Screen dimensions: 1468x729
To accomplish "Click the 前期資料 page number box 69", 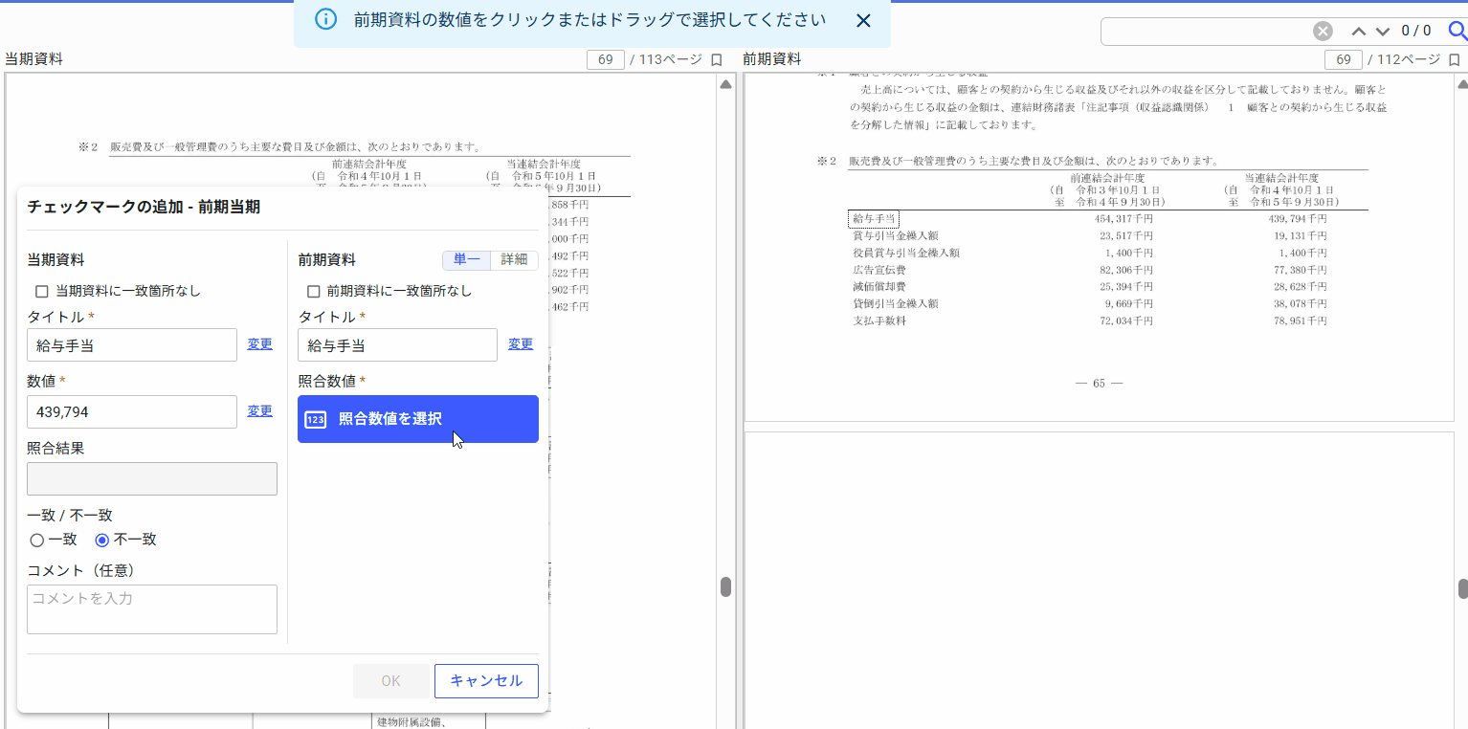I will (1344, 59).
